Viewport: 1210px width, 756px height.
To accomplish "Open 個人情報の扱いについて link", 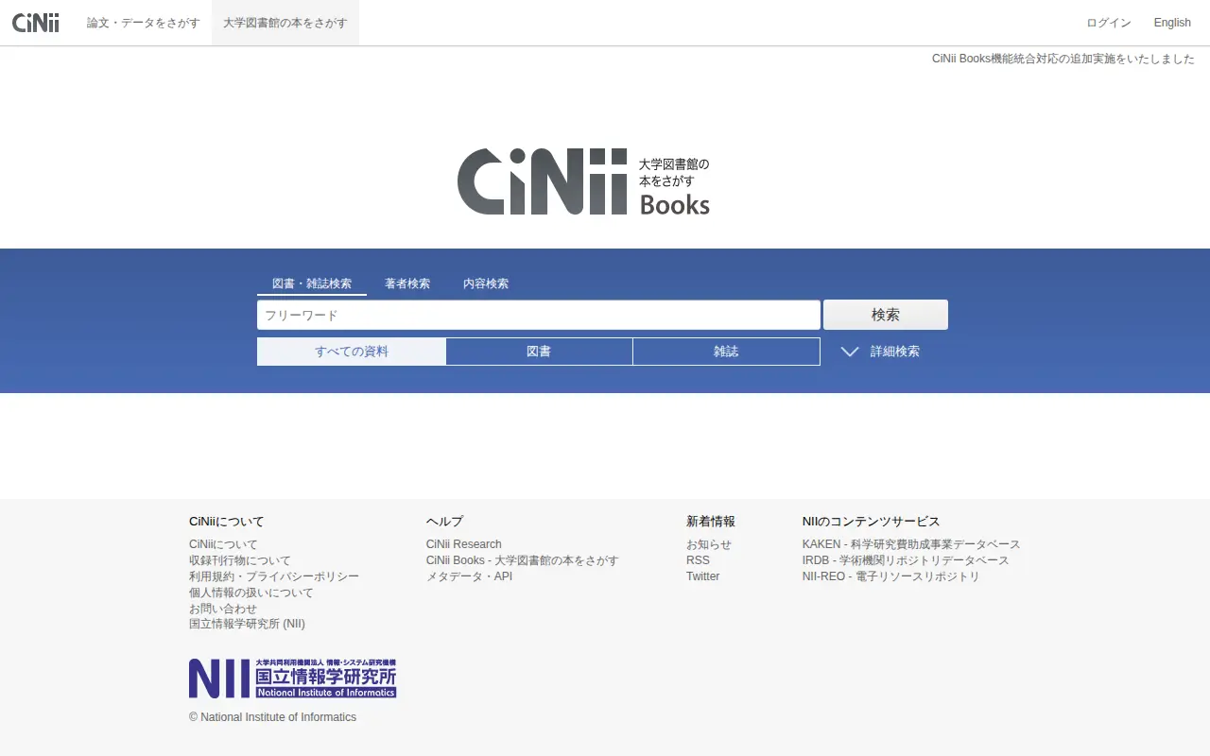I will (x=251, y=593).
